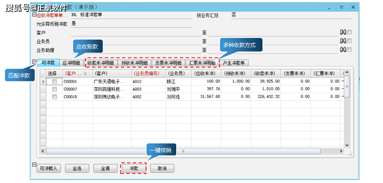Click 冲款 button
The height and width of the screenshot is (183, 383).
pos(134,168)
